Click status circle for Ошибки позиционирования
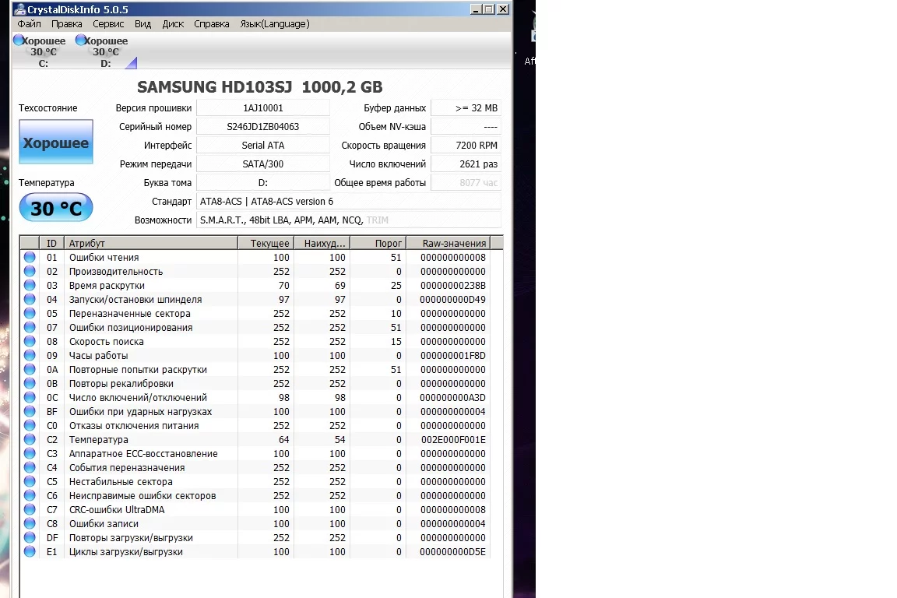The image size is (897, 598). click(29, 327)
